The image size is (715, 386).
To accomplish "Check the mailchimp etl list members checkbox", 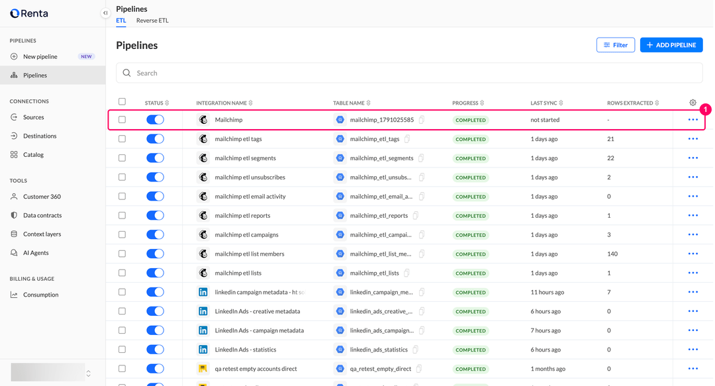I will 122,254.
